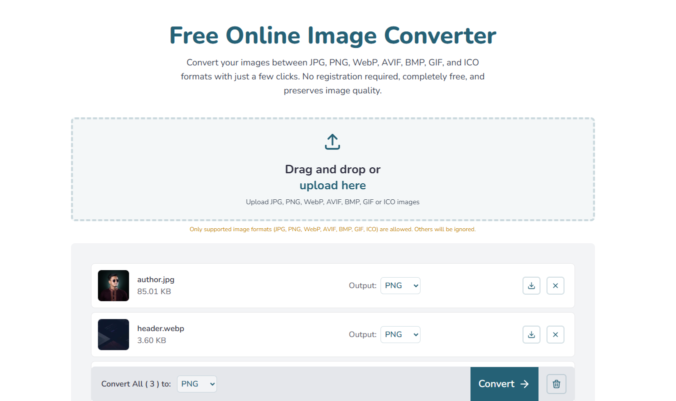The image size is (676, 401).
Task: Click the file name label author.jpg
Action: click(x=155, y=279)
